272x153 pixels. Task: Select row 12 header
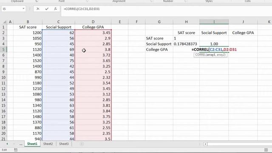coord(3,89)
